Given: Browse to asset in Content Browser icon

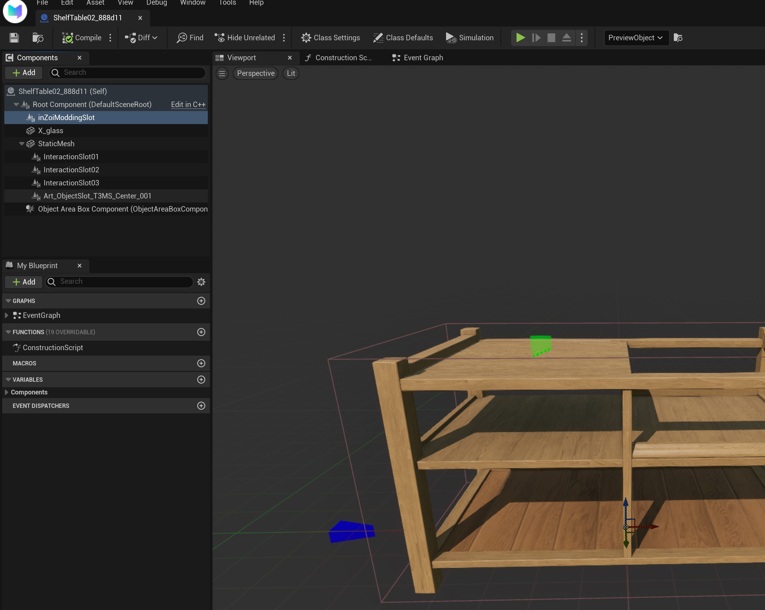Looking at the screenshot, I should (38, 38).
